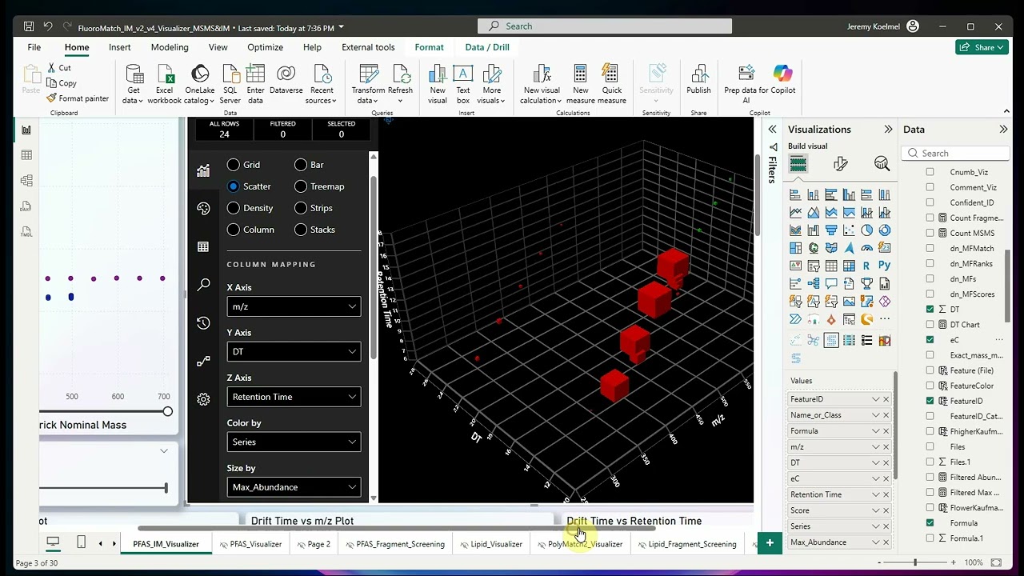Click the Get data icon
Viewport: 1024px width, 576px height.
click(134, 75)
